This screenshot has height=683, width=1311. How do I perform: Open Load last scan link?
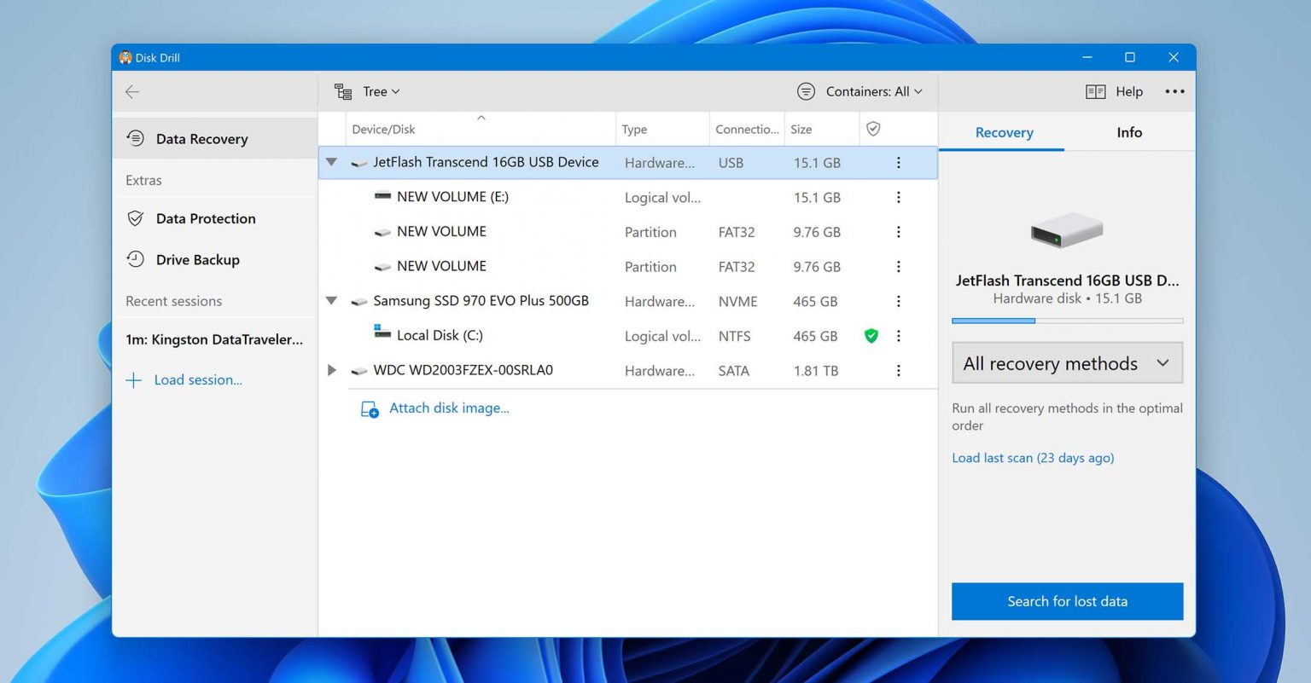(1033, 458)
